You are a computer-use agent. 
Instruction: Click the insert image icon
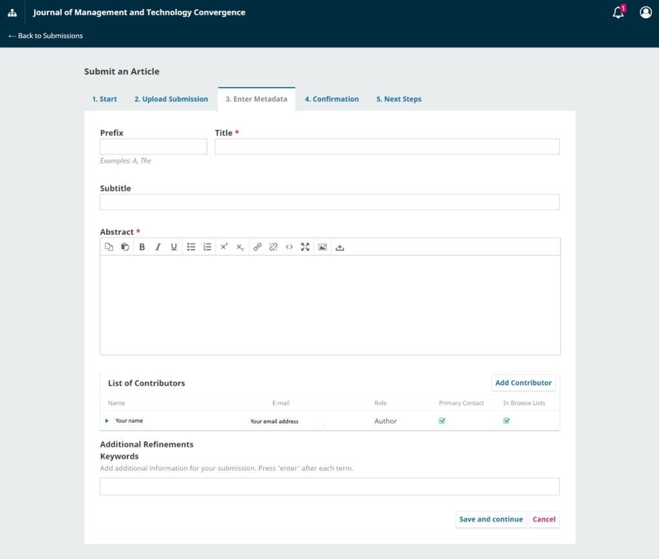[322, 247]
